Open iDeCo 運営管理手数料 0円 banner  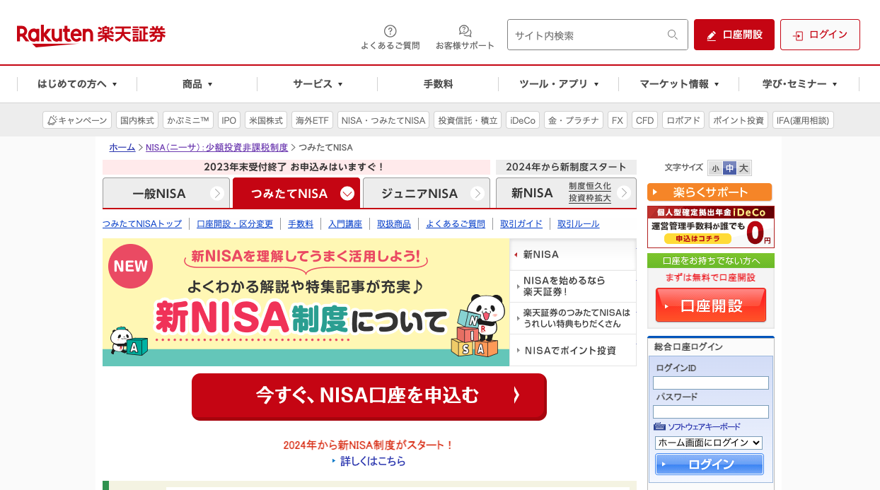[x=711, y=227]
